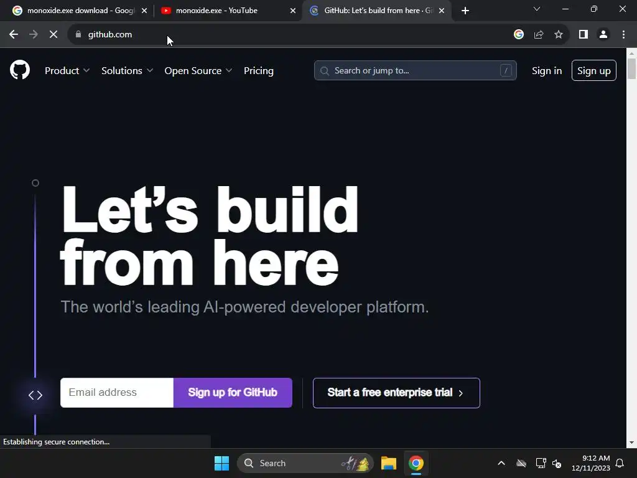
Task: Start a free enterprise trial
Action: [x=396, y=393]
